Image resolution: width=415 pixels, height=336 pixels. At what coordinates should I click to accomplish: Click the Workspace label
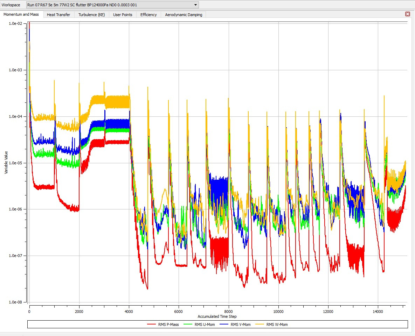click(11, 5)
